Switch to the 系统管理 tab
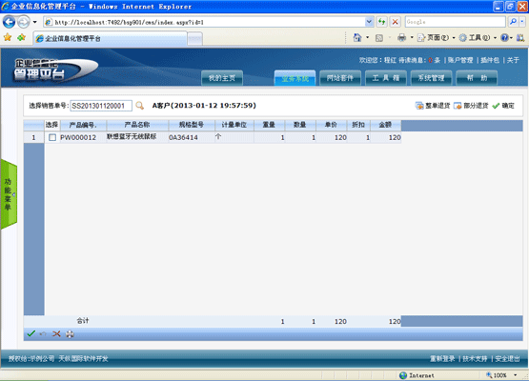 click(x=431, y=78)
